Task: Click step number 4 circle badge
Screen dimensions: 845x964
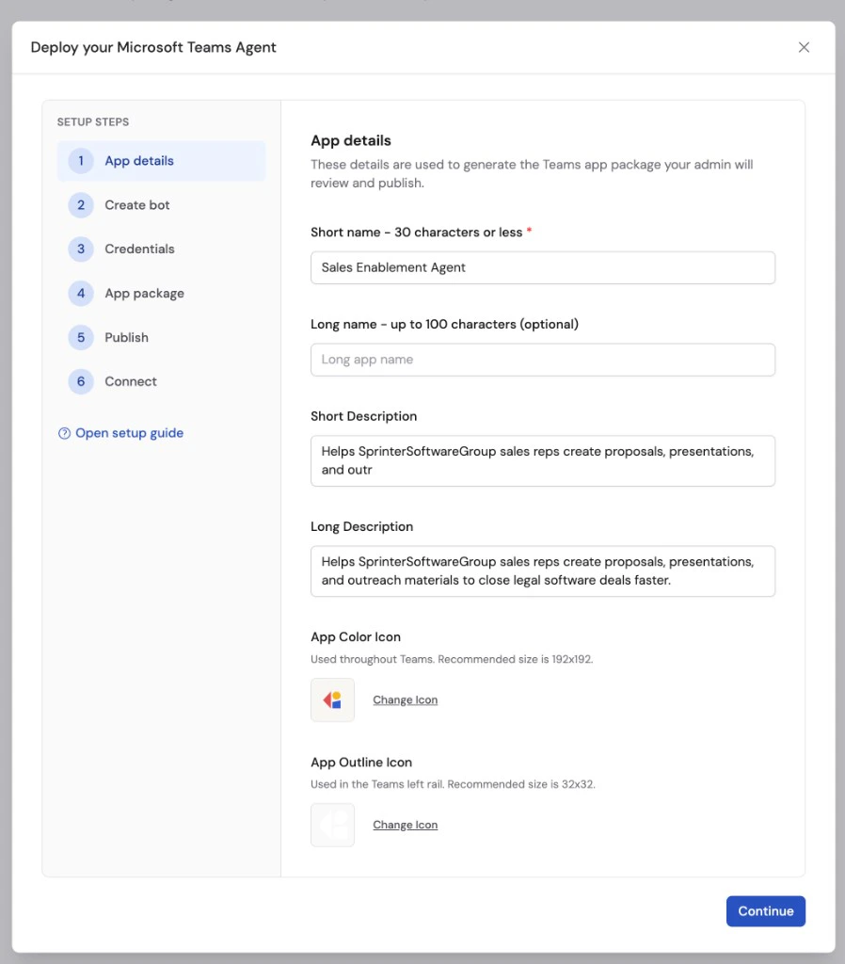Action: click(x=81, y=294)
